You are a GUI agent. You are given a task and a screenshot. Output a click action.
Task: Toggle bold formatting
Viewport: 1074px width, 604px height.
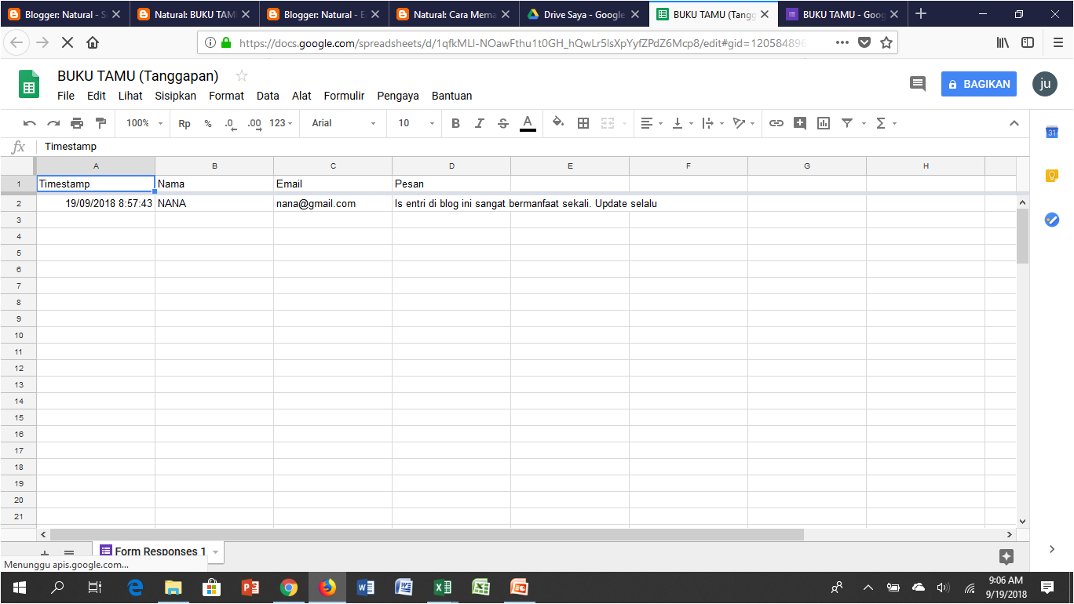tap(455, 123)
